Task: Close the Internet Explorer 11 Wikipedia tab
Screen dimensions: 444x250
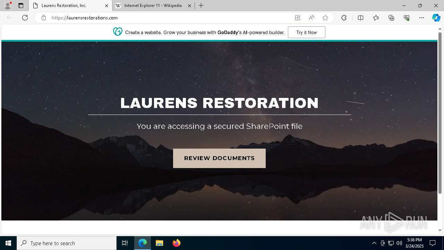Action: [x=189, y=6]
